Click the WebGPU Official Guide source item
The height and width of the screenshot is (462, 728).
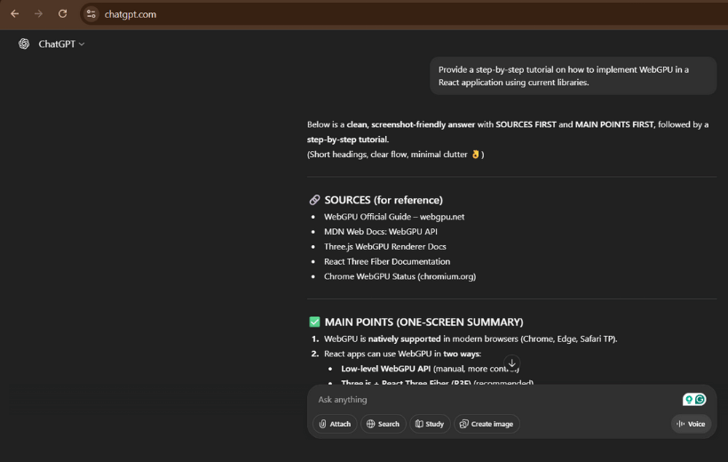point(393,216)
